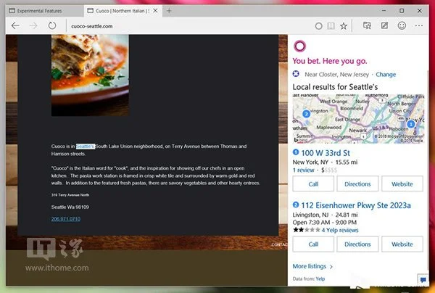
Task: Open the Hub panel icon
Action: click(x=367, y=26)
